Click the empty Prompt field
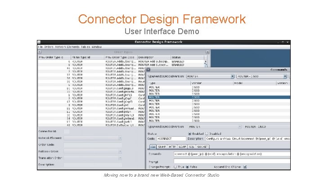Image resolution: width=324 pixels, height=182 pixels. click(232, 161)
